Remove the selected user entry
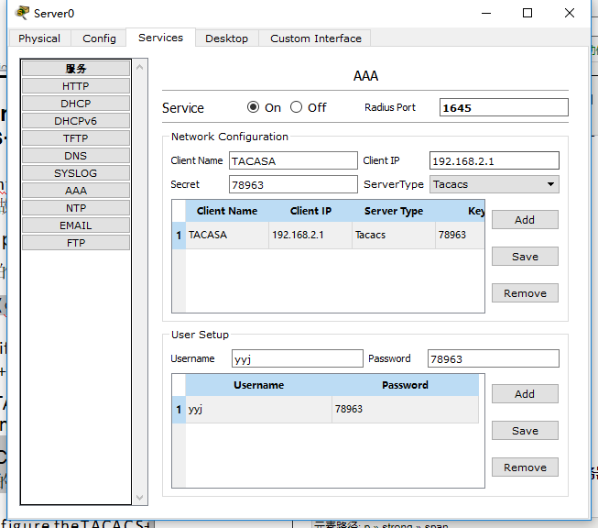598x528 pixels. pos(525,467)
